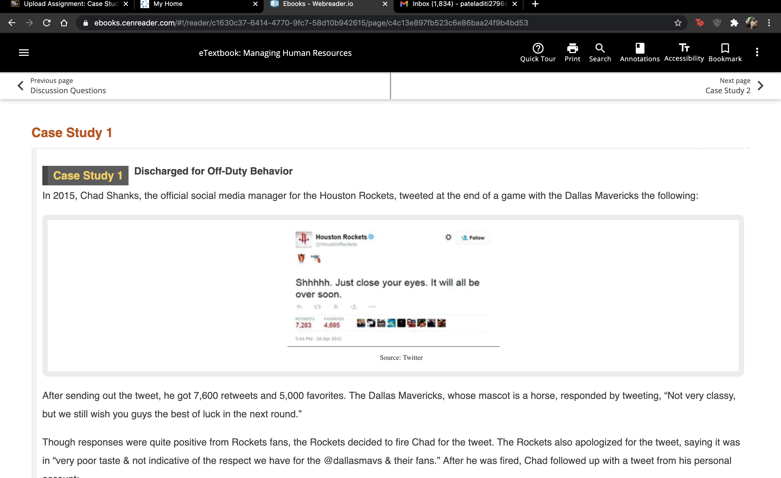The image size is (781, 478).
Task: Close the Gmail Inbox tab
Action: 514,4
